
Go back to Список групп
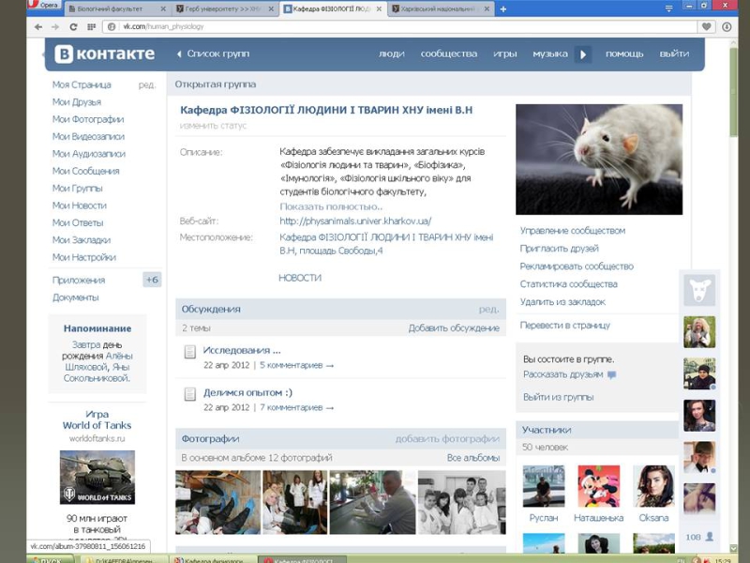[214, 54]
